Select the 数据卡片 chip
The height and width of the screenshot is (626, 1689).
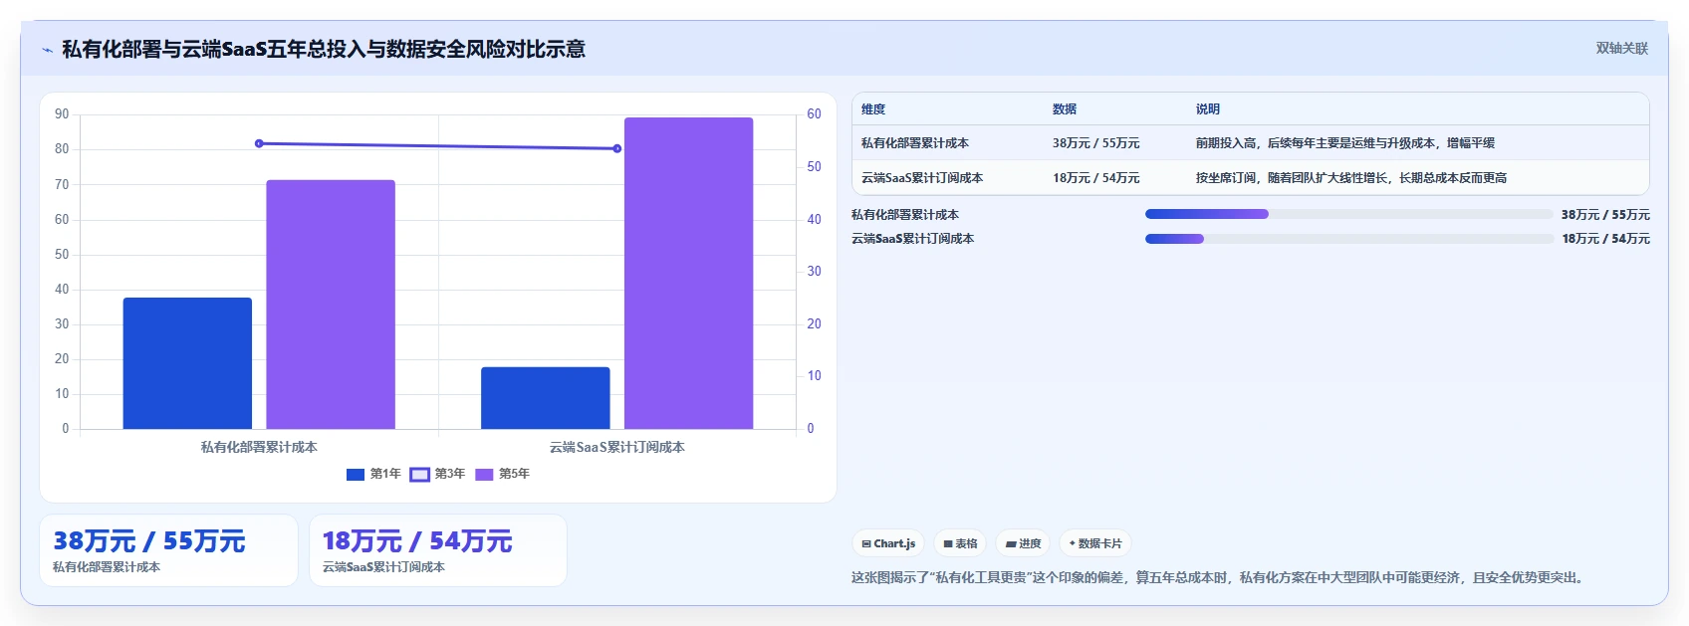click(x=1094, y=543)
